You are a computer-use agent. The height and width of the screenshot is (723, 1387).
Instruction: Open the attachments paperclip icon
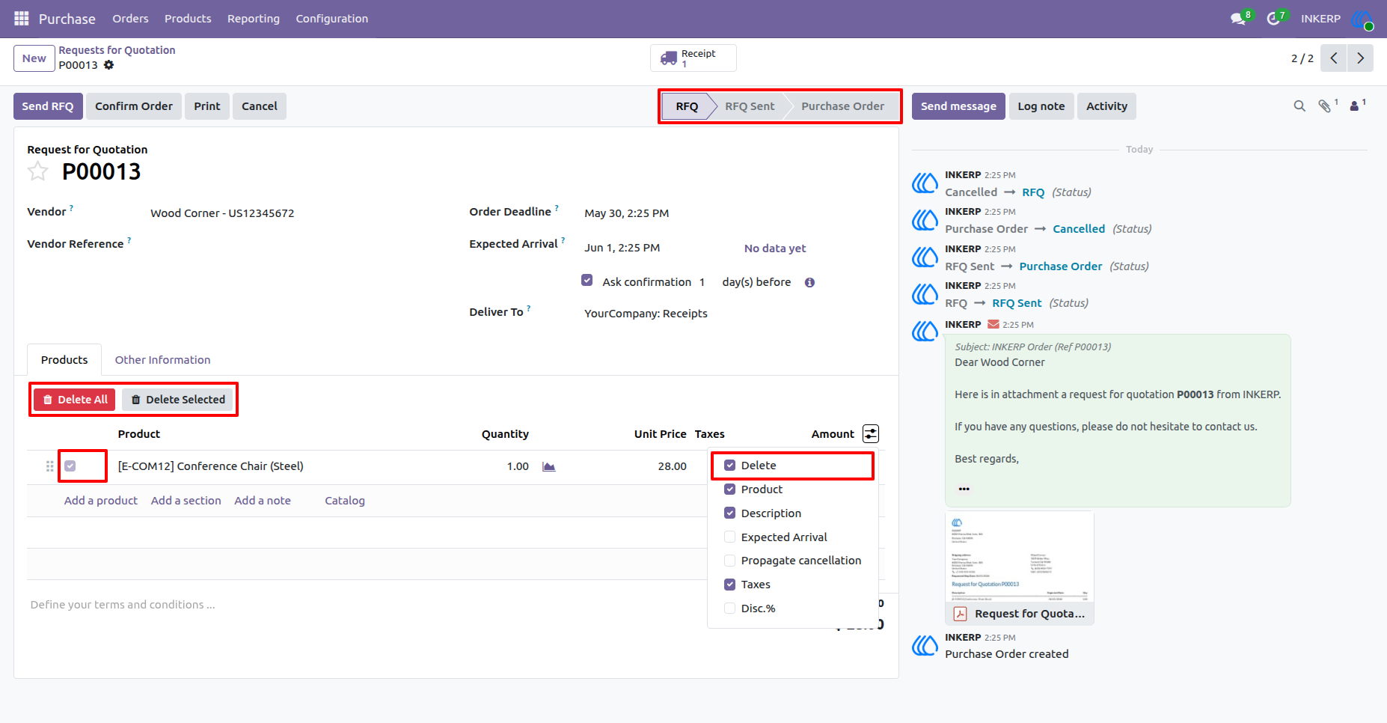pos(1325,106)
